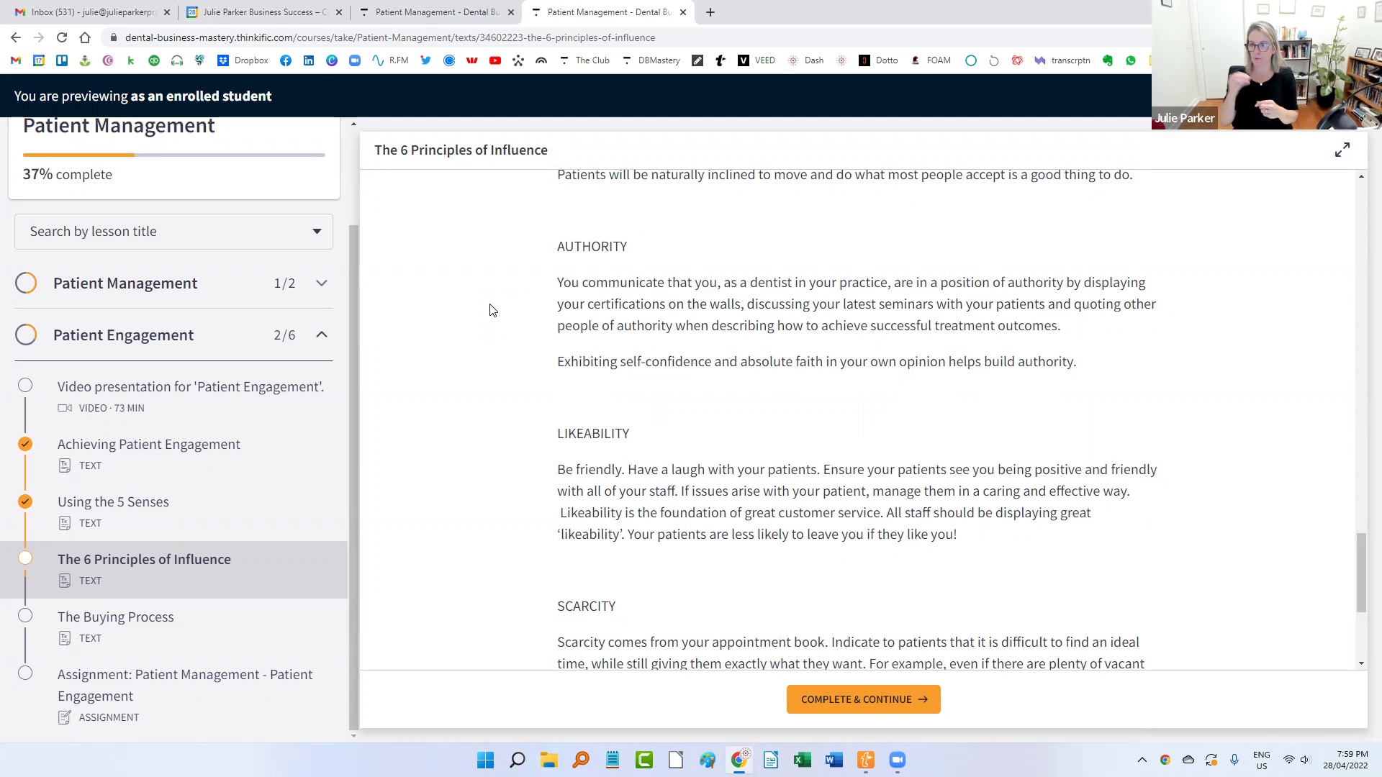Click the Complete & Continue button
This screenshot has height=777, width=1382.
pos(863,699)
